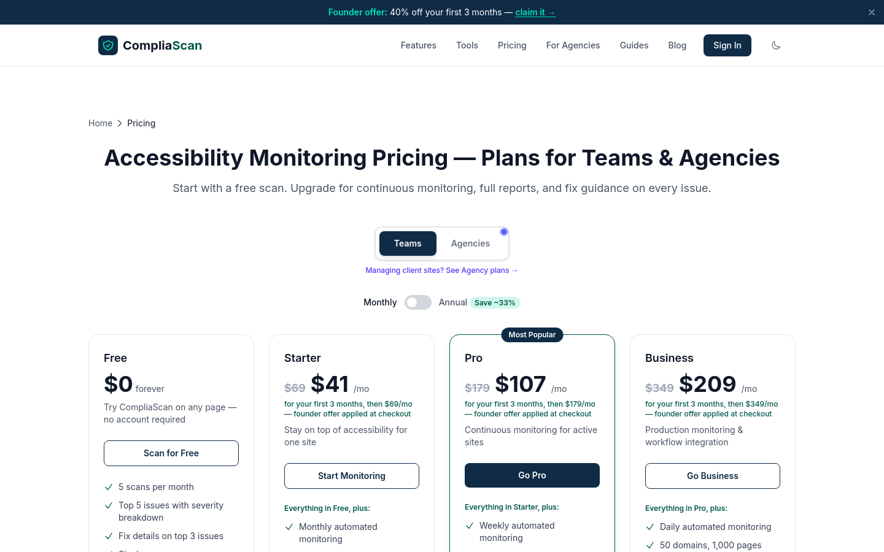Image resolution: width=884 pixels, height=552 pixels.
Task: Click 'Everything in Pro, plus:' text
Action: [686, 508]
